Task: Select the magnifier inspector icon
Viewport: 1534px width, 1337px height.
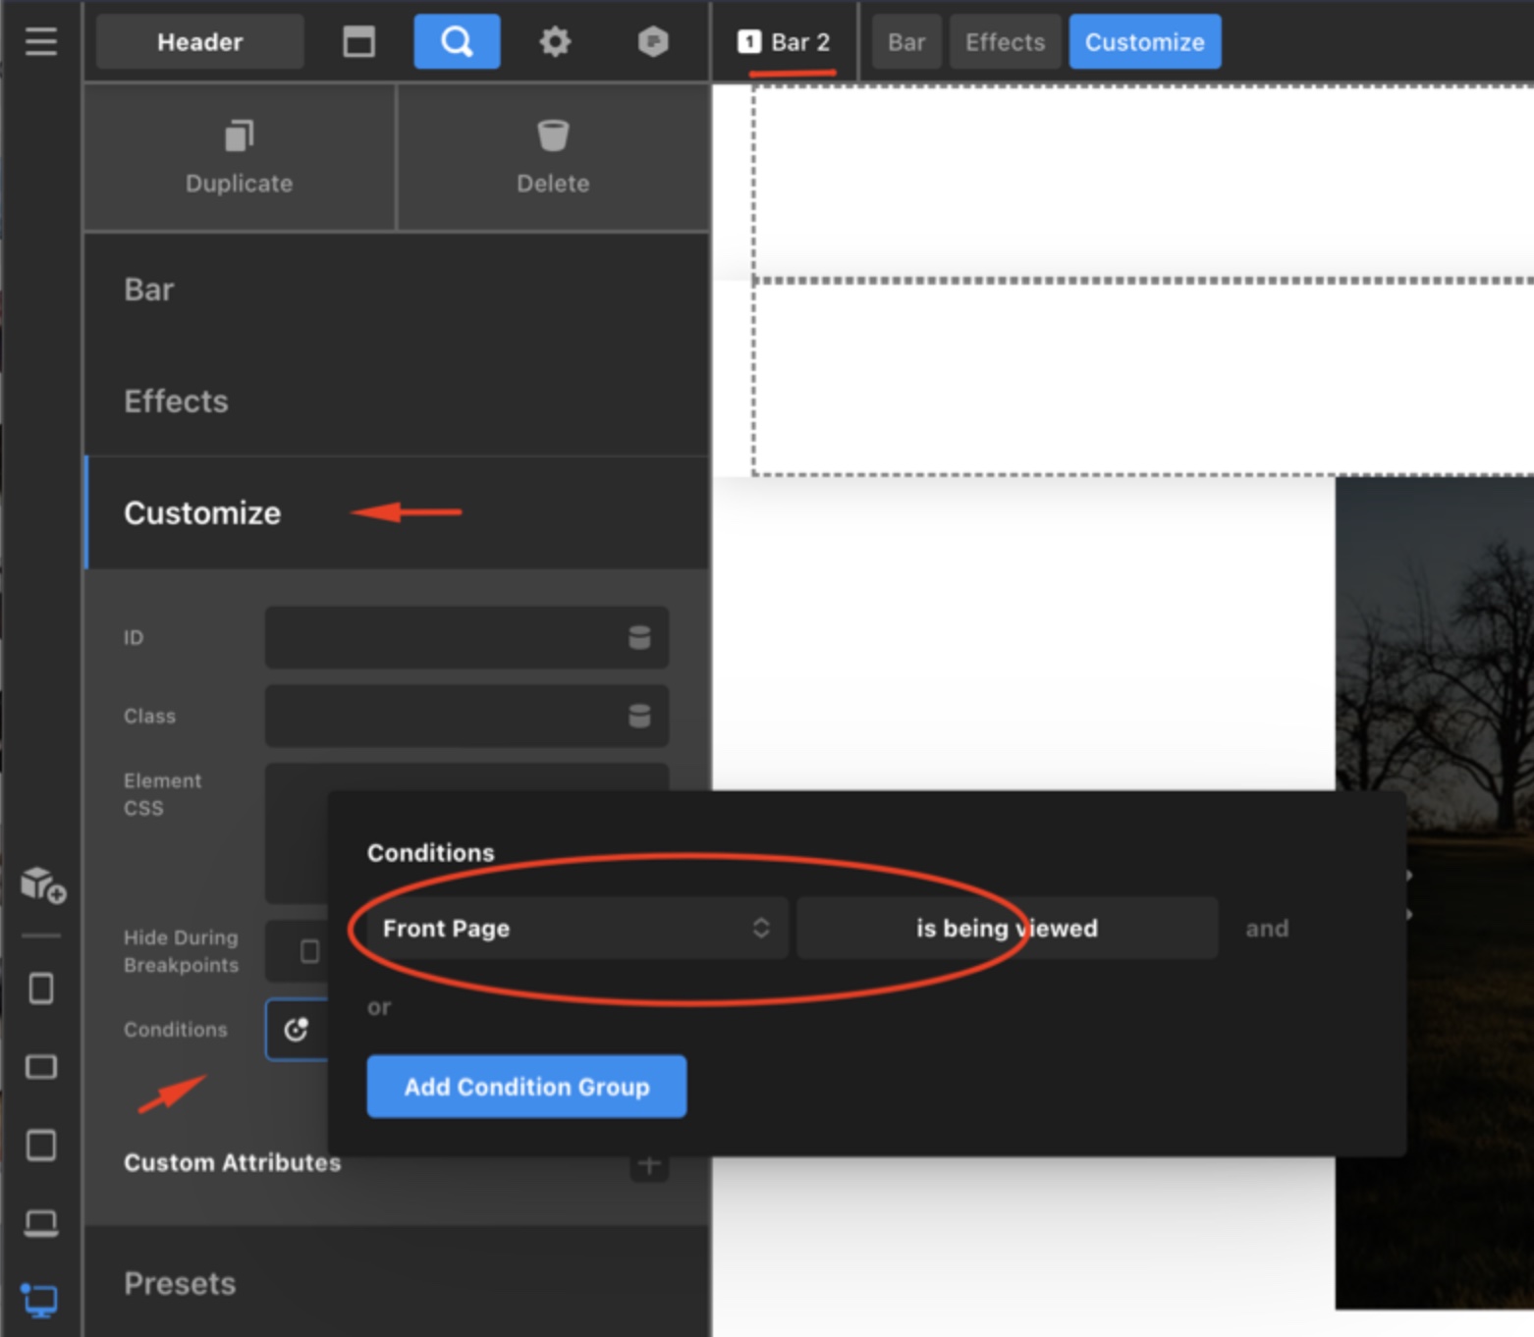Action: pyautogui.click(x=457, y=41)
